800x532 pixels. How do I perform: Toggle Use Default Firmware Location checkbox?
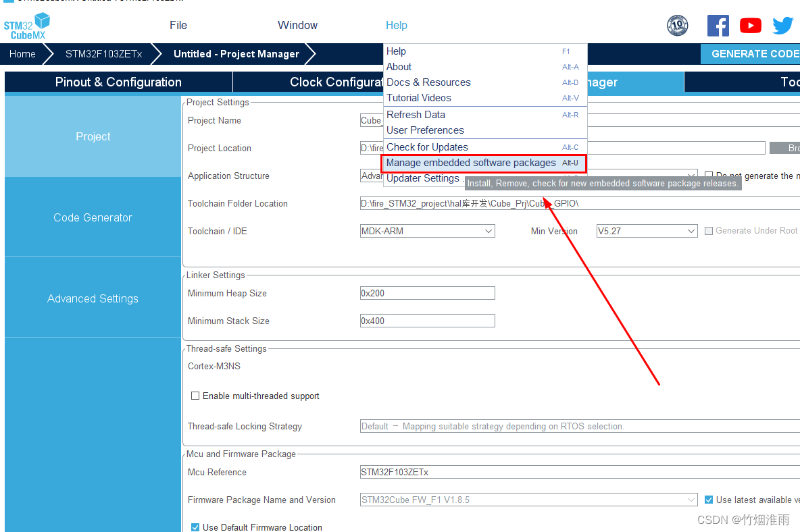click(x=195, y=527)
